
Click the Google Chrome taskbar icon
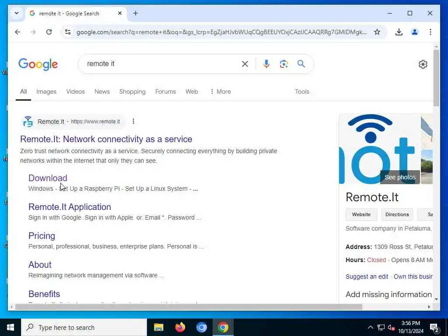[223, 327]
